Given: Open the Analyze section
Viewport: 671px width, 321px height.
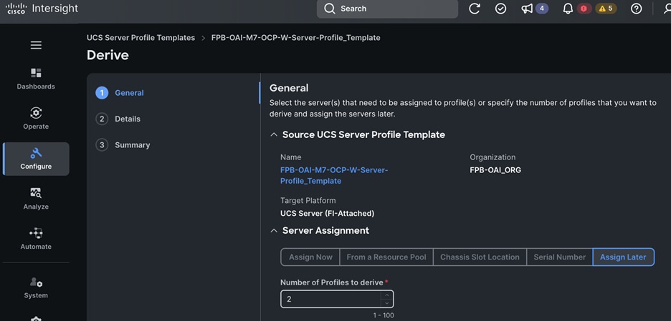Looking at the screenshot, I should click(x=36, y=199).
